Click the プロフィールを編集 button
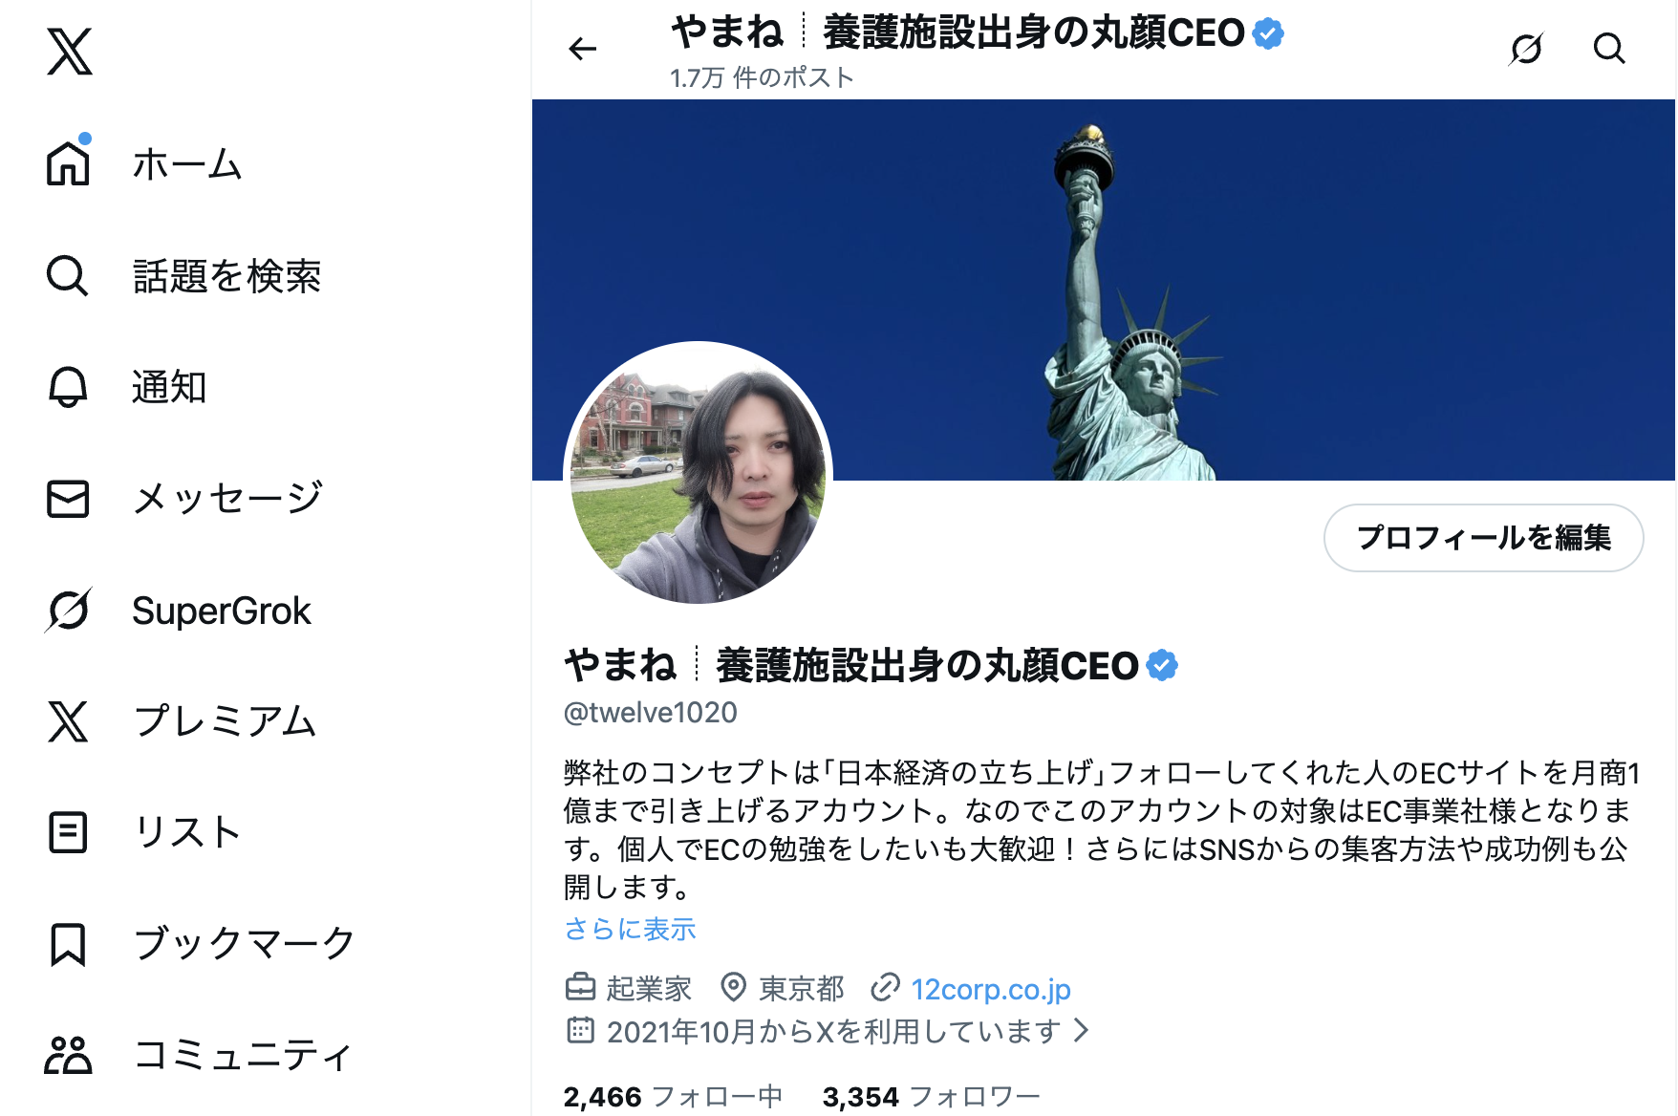Image resolution: width=1678 pixels, height=1116 pixels. (1483, 538)
